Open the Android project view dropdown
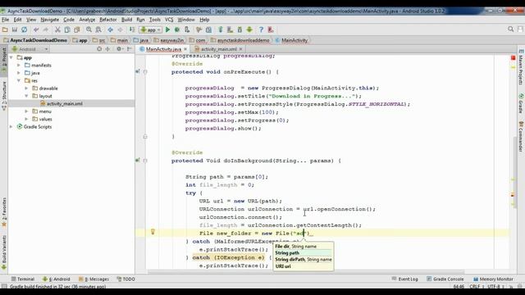525x295 pixels. 30,49
